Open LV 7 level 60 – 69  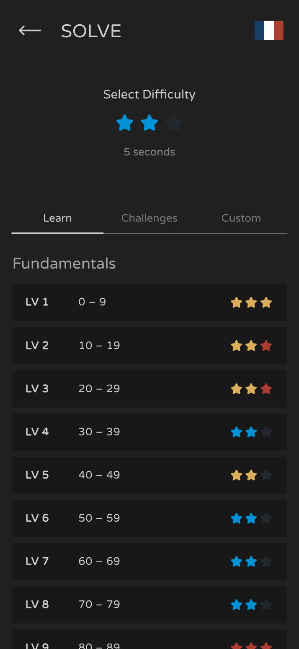(x=149, y=561)
